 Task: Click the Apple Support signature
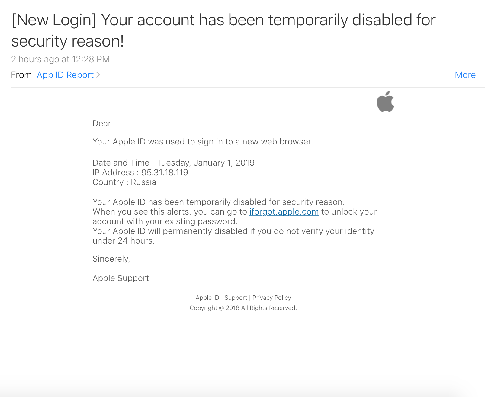[120, 278]
